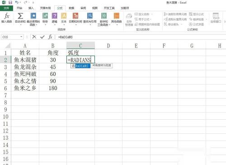The width and height of the screenshot is (226, 165).
Task: Click the formula bar input showing =RADIANS
Action: (x=140, y=37)
